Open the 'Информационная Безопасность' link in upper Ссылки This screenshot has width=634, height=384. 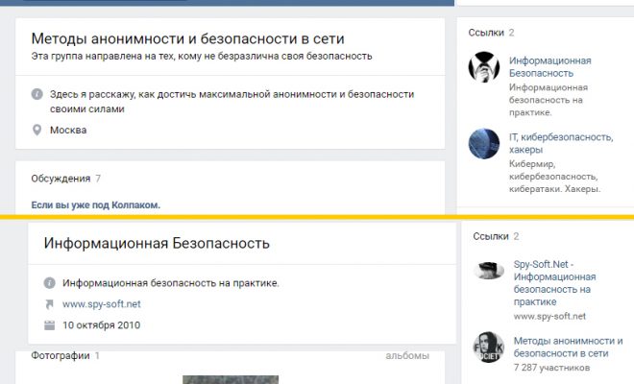pyautogui.click(x=549, y=66)
